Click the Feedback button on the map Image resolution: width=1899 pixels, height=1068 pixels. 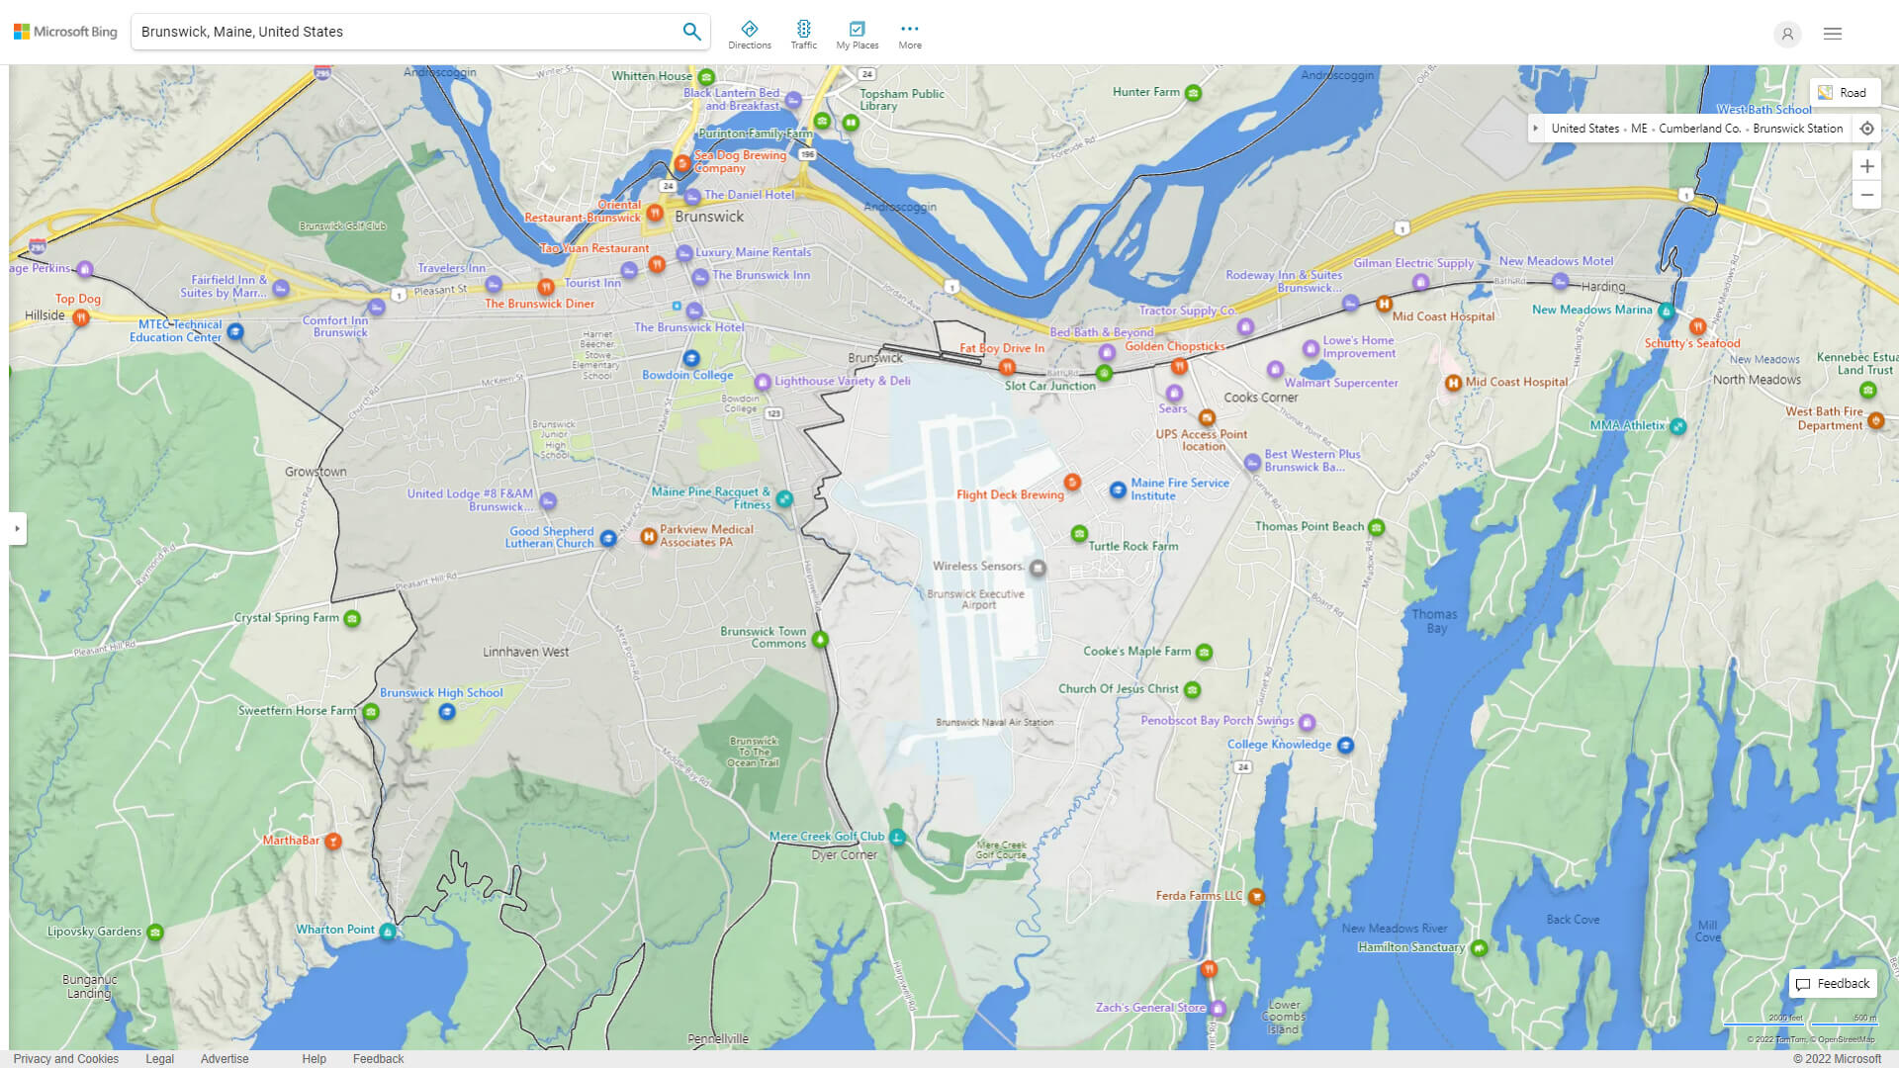(x=1832, y=983)
